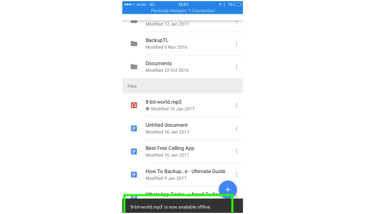Screen dimensions: 365x214
Task: Open more options for Best Free Calling App
Action: pos(236,152)
